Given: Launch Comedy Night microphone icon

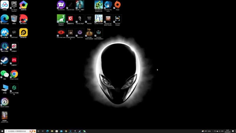Looking at the screenshot, I should 80,19.
